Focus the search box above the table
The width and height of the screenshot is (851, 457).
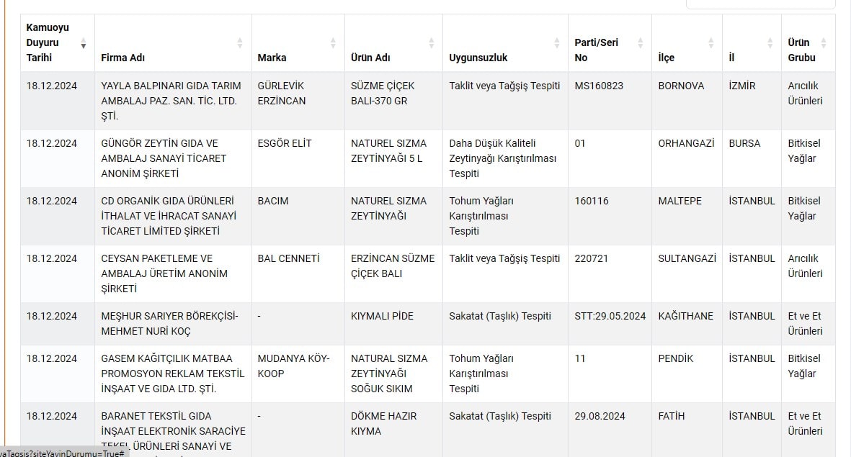click(760, 4)
